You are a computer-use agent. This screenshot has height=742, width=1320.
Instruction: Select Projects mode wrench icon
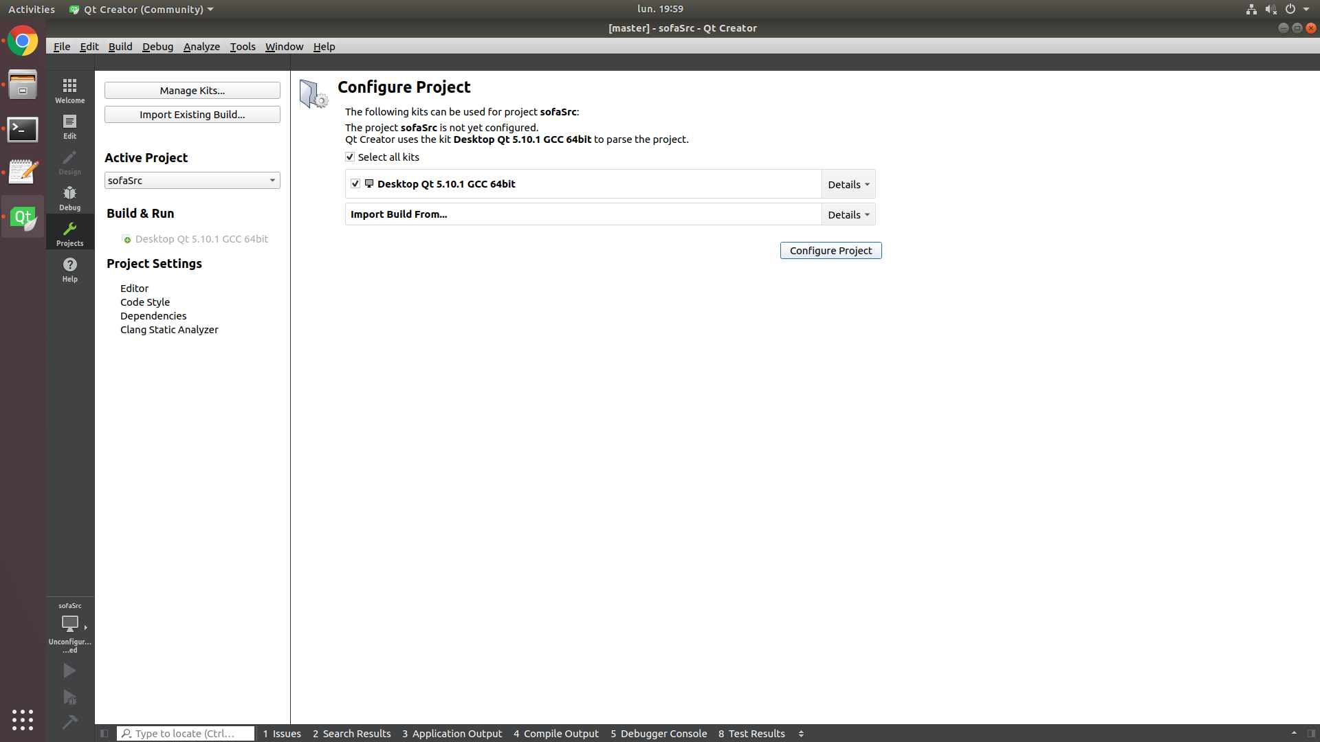69,233
